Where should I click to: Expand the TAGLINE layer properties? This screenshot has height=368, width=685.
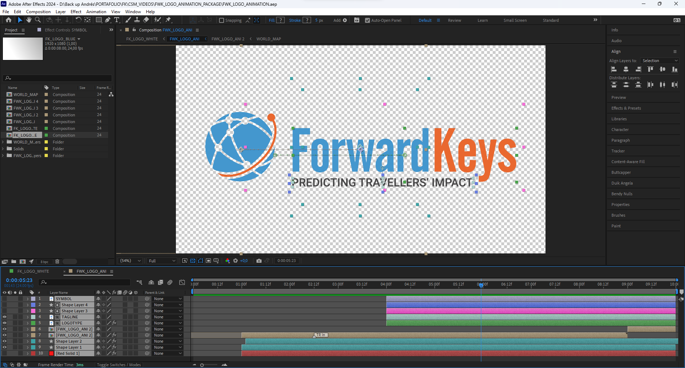(27, 317)
